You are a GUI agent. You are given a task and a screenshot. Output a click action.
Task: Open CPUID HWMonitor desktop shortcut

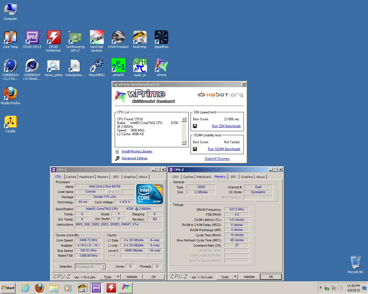53,41
